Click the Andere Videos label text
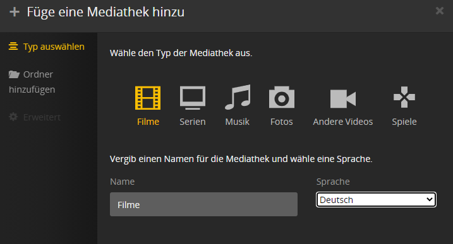 point(343,122)
